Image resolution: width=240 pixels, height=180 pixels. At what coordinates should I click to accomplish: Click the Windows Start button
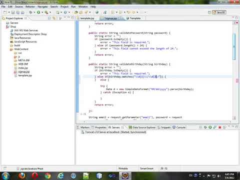pos(5,176)
